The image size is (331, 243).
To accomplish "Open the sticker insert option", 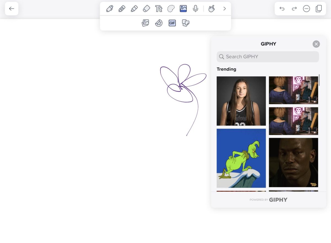I will pyautogui.click(x=159, y=23).
